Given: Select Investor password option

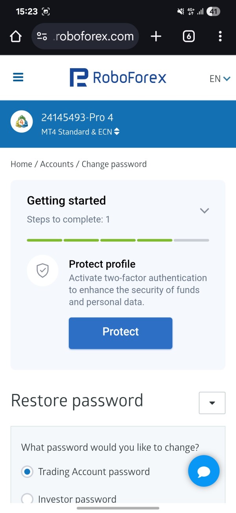Looking at the screenshot, I should pos(27,499).
